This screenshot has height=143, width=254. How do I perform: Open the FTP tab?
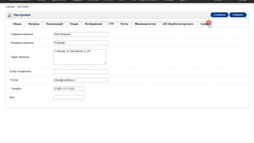pyautogui.click(x=111, y=24)
